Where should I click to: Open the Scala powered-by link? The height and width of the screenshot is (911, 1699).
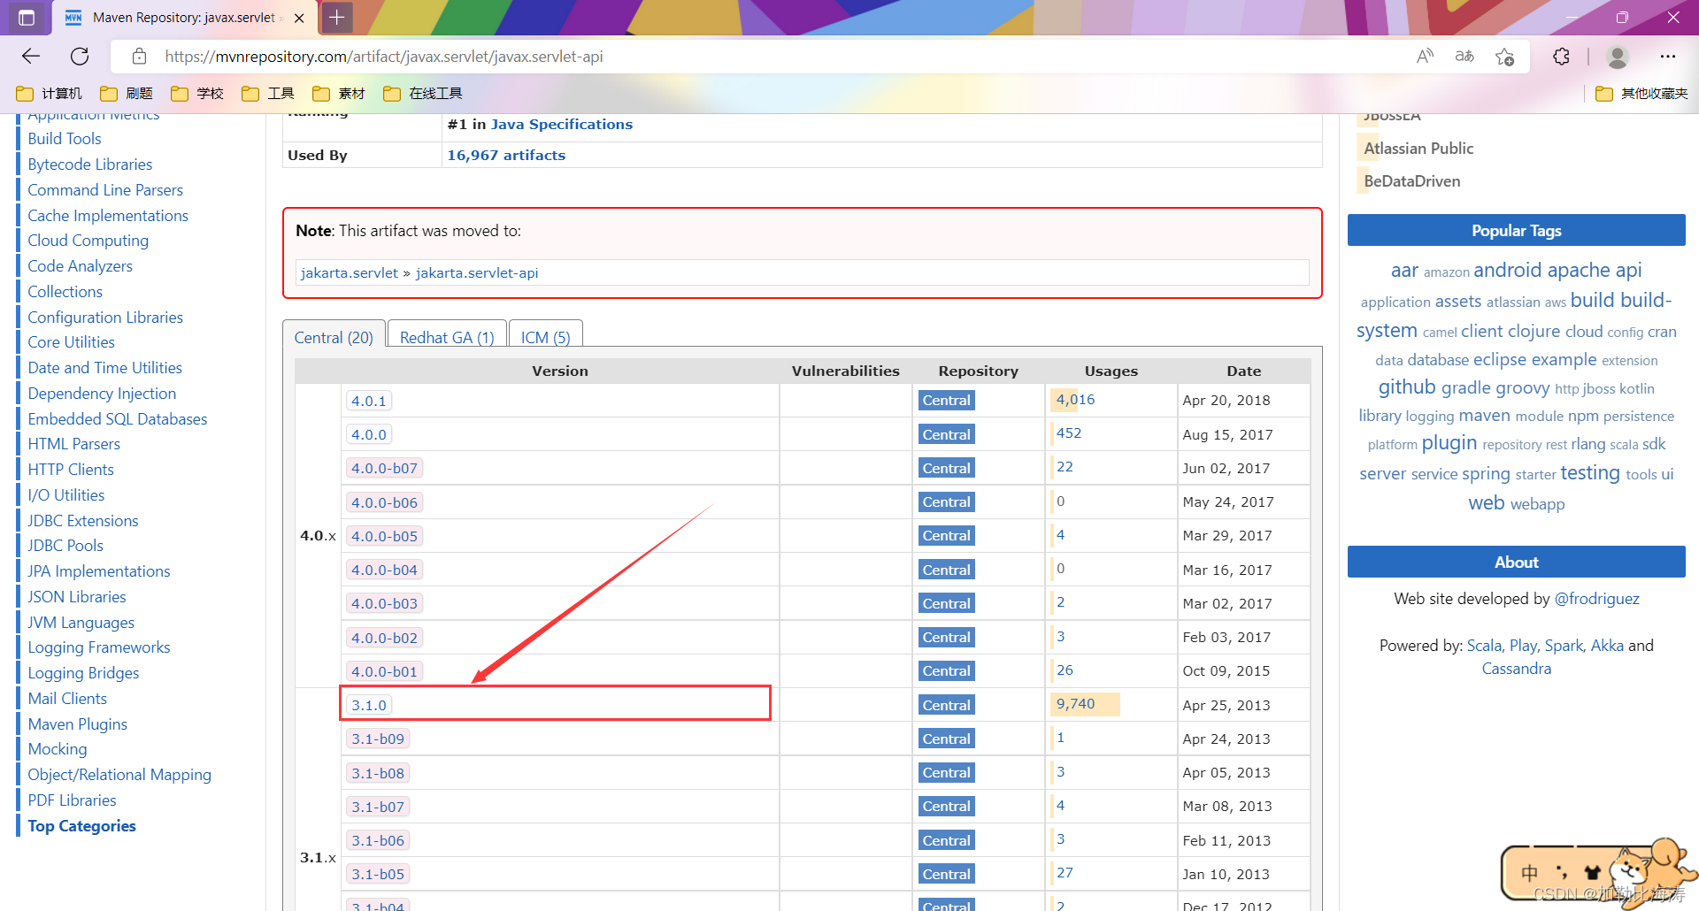coord(1484,646)
